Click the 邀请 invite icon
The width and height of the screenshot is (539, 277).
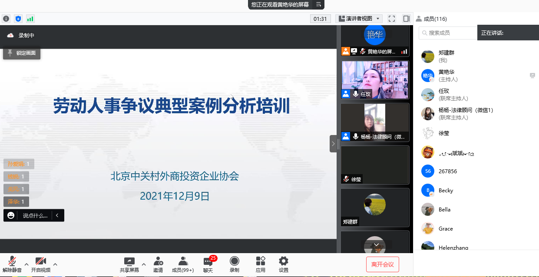(x=158, y=264)
